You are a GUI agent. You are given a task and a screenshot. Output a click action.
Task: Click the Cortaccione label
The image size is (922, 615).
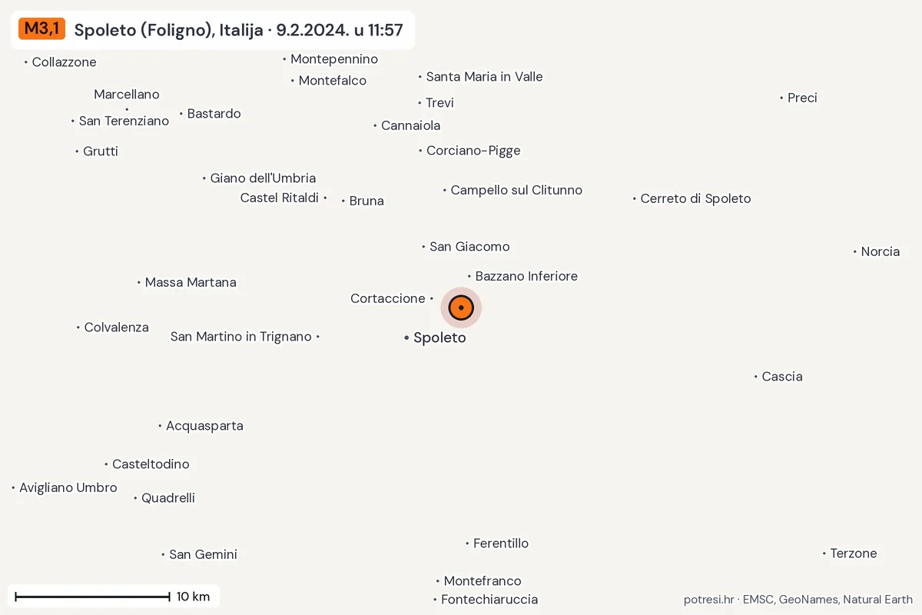click(x=388, y=298)
